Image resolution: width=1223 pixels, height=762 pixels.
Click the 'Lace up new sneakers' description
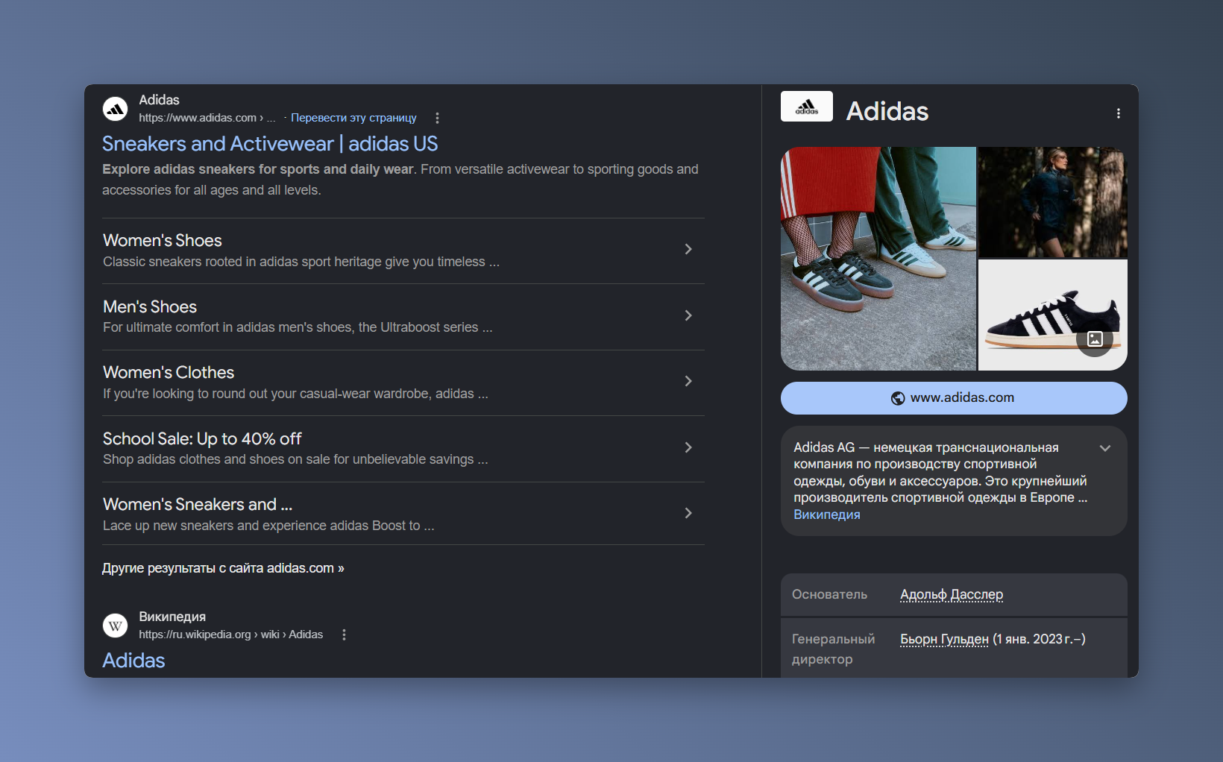tap(268, 526)
